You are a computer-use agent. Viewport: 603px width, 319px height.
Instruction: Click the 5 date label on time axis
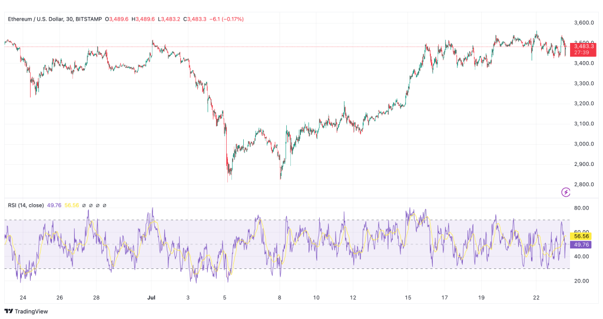point(224,297)
